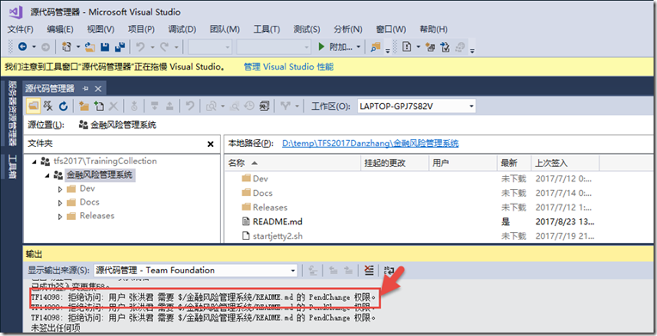Click the Clear All output icon
The height and width of the screenshot is (336, 657).
[x=369, y=271]
